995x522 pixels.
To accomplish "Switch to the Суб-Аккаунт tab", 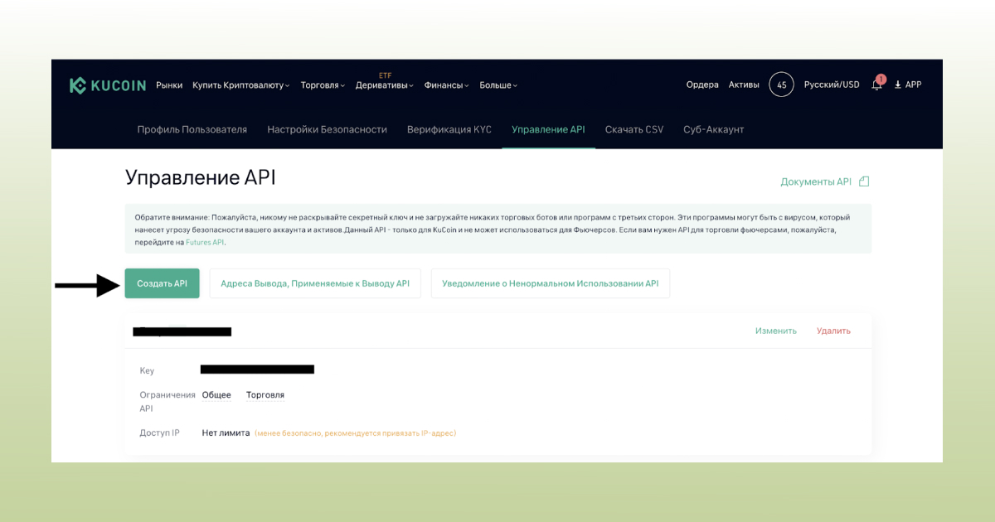I will 713,129.
